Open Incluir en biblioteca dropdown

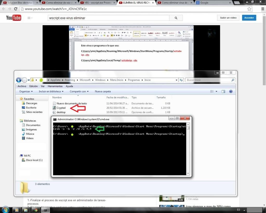(x=51, y=91)
